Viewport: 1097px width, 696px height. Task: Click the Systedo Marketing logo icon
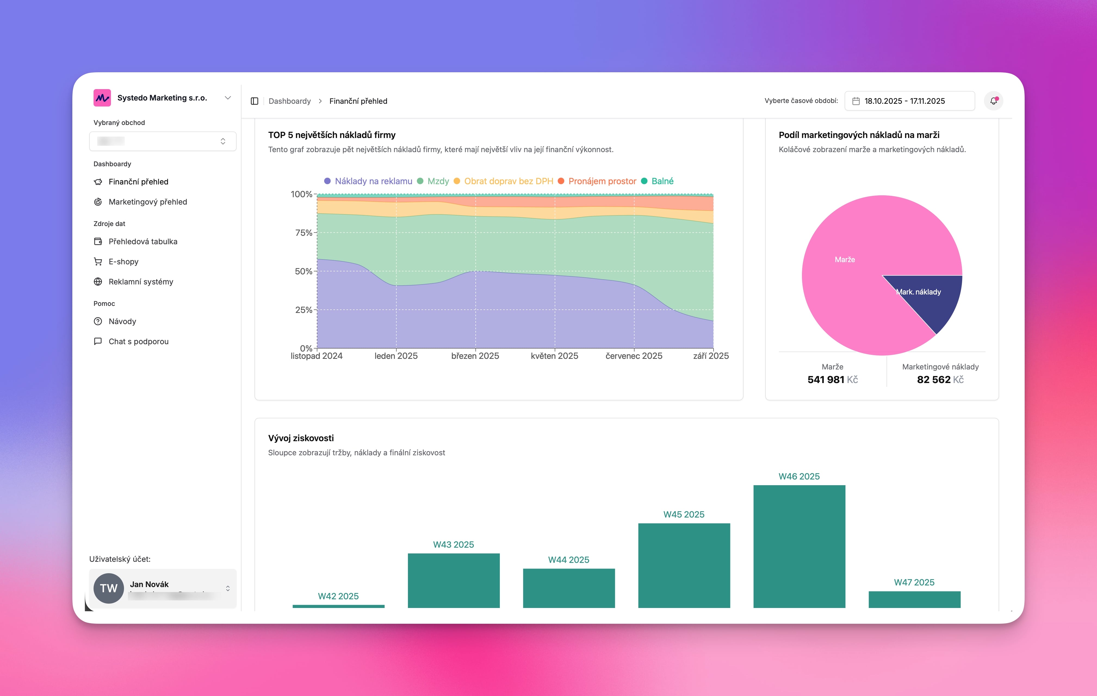pyautogui.click(x=102, y=98)
